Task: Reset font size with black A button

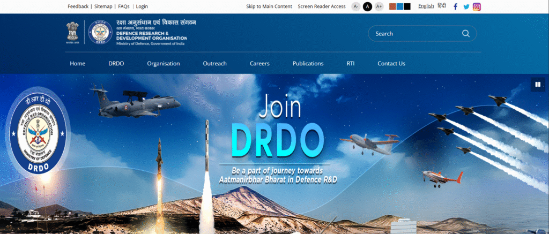Action: coord(367,6)
